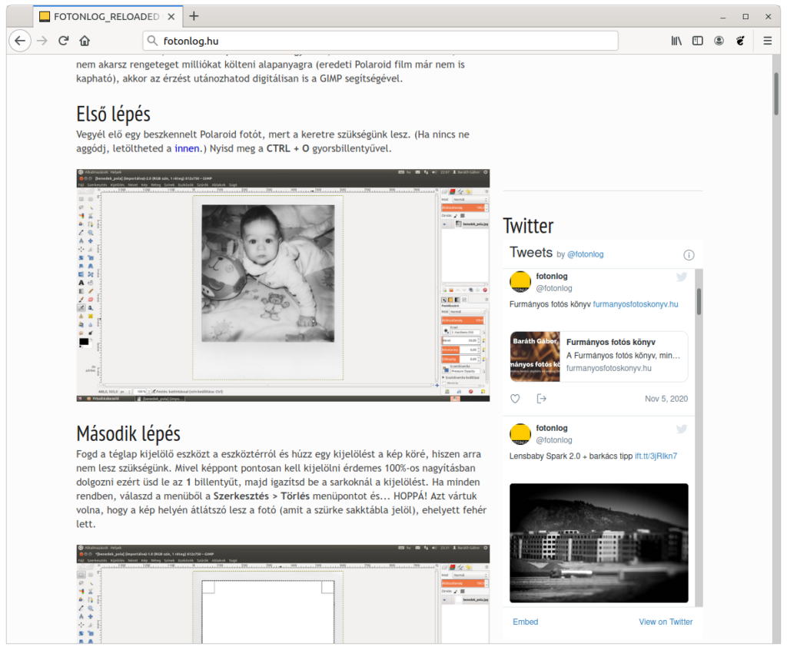Click the forward navigation arrow
The image size is (787, 650).
tap(42, 41)
